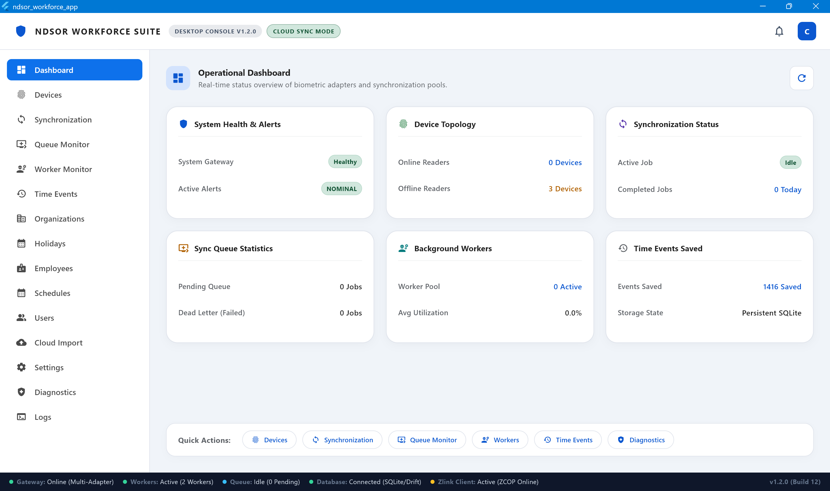Click the terminal icon beside Logs
Image resolution: width=830 pixels, height=491 pixels.
coord(22,417)
